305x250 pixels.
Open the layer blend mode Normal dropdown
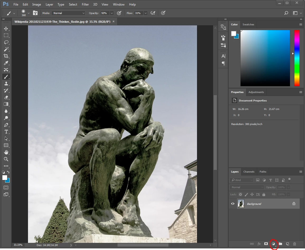point(247,187)
